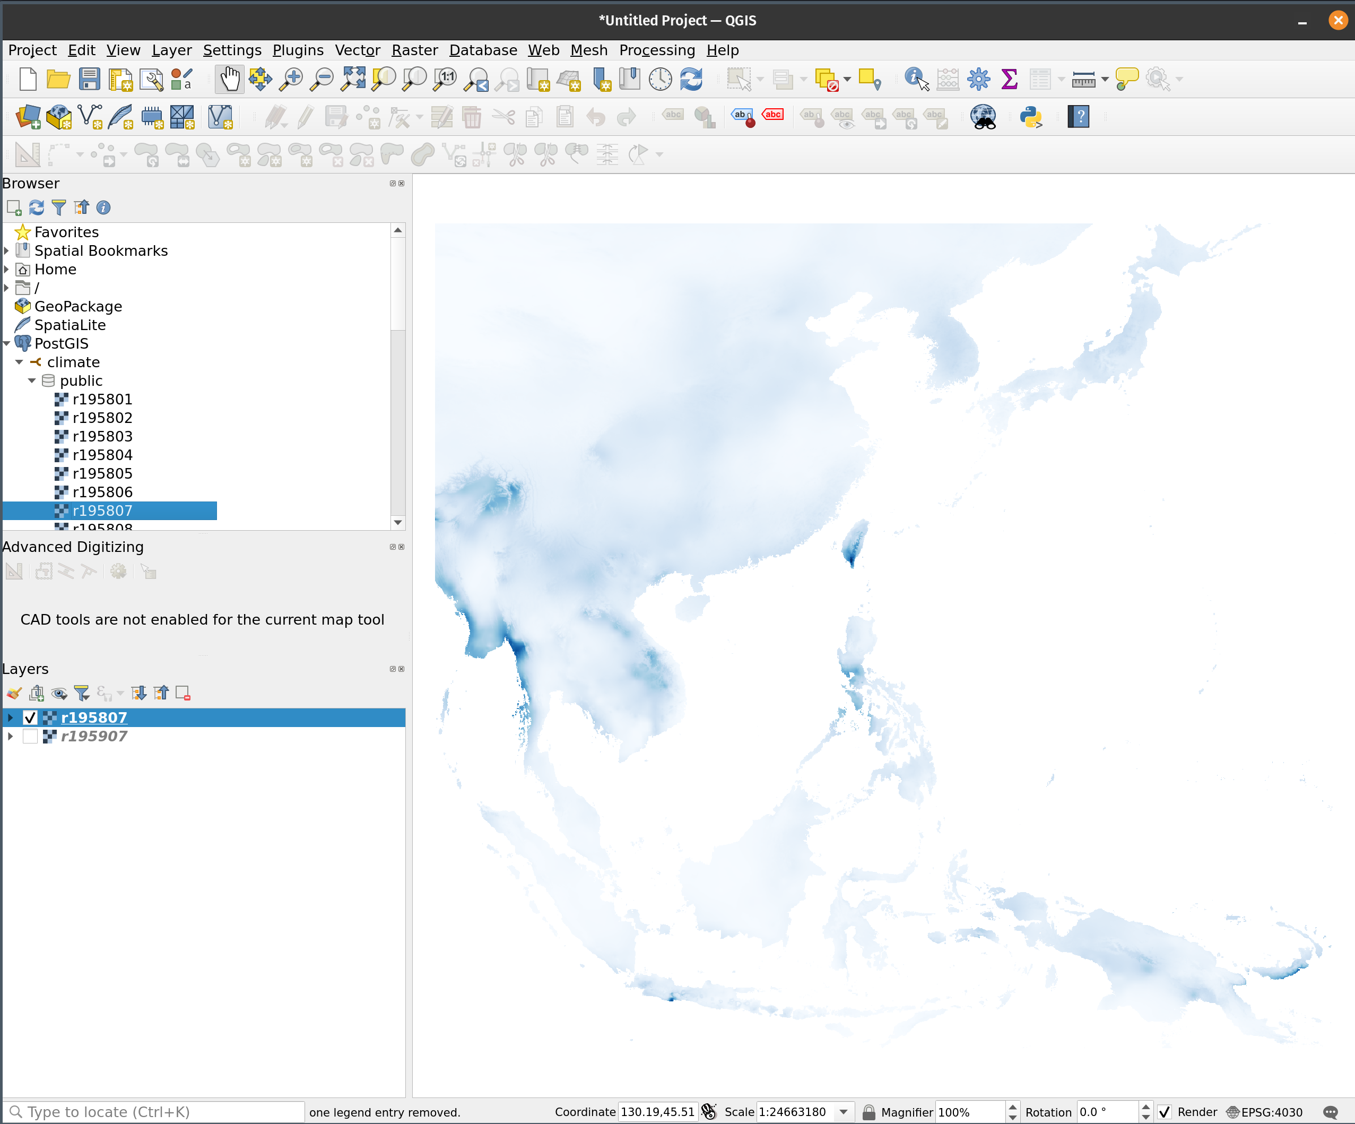This screenshot has height=1124, width=1355.
Task: Open the Processing menu
Action: click(657, 50)
